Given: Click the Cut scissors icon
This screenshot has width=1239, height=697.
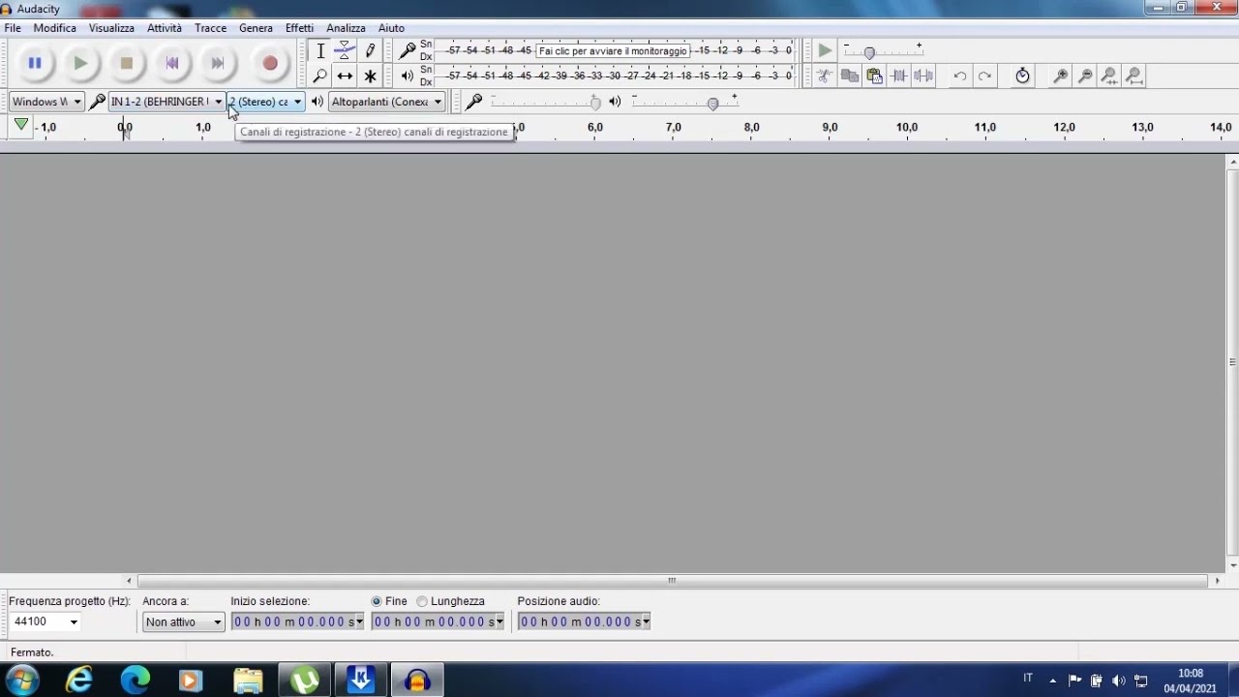Looking at the screenshot, I should (824, 76).
